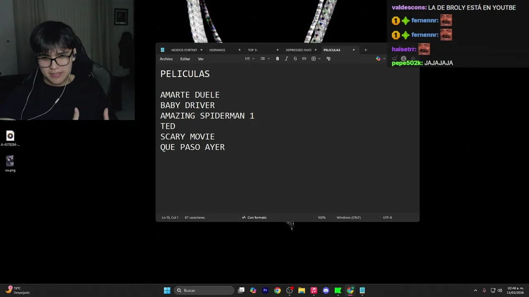The height and width of the screenshot is (297, 529).
Task: Open OBS Studio from the taskbar
Action: click(x=290, y=290)
